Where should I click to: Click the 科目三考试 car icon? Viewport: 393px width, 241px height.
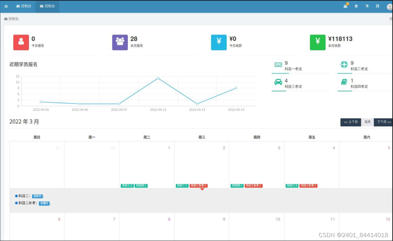278,82
